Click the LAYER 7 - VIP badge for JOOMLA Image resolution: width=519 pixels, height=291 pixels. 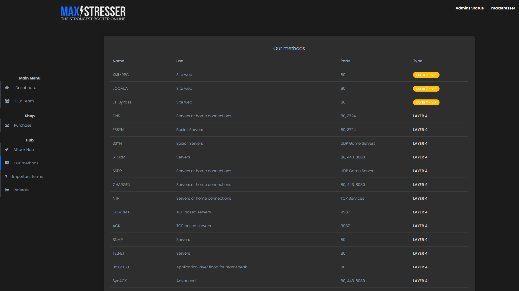[x=426, y=88]
